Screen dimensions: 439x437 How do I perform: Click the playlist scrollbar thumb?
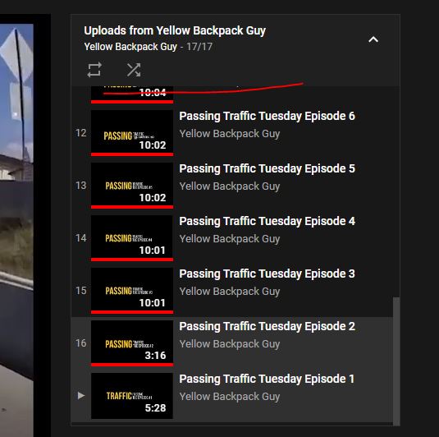point(396,361)
